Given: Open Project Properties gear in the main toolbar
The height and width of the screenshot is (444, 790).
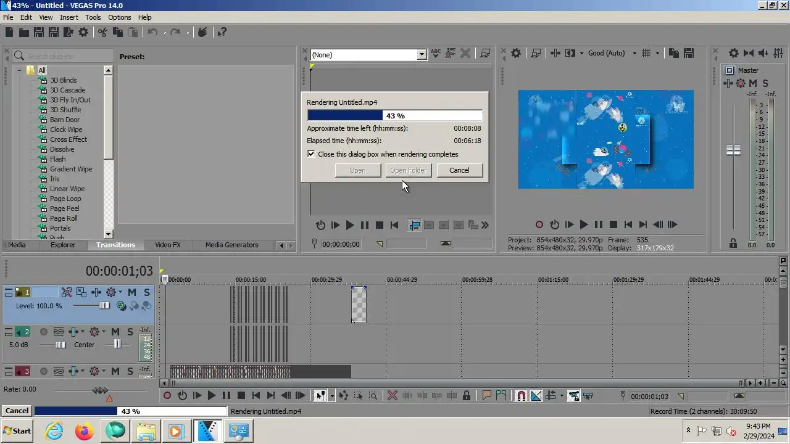Looking at the screenshot, I should point(83,33).
